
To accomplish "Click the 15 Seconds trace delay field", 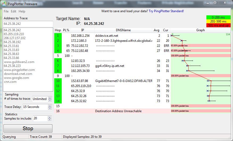I will (36, 107).
